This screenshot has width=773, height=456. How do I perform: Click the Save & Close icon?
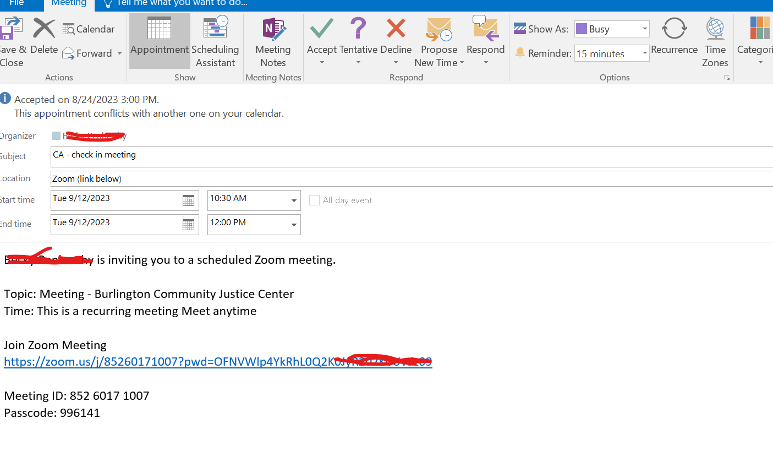(10, 29)
